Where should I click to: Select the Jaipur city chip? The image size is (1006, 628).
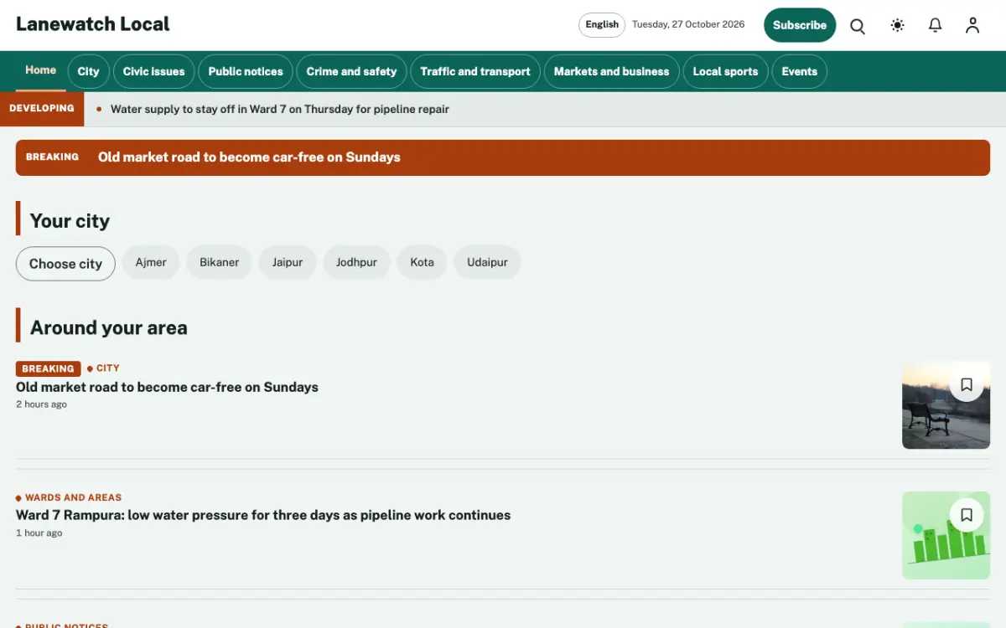click(288, 262)
